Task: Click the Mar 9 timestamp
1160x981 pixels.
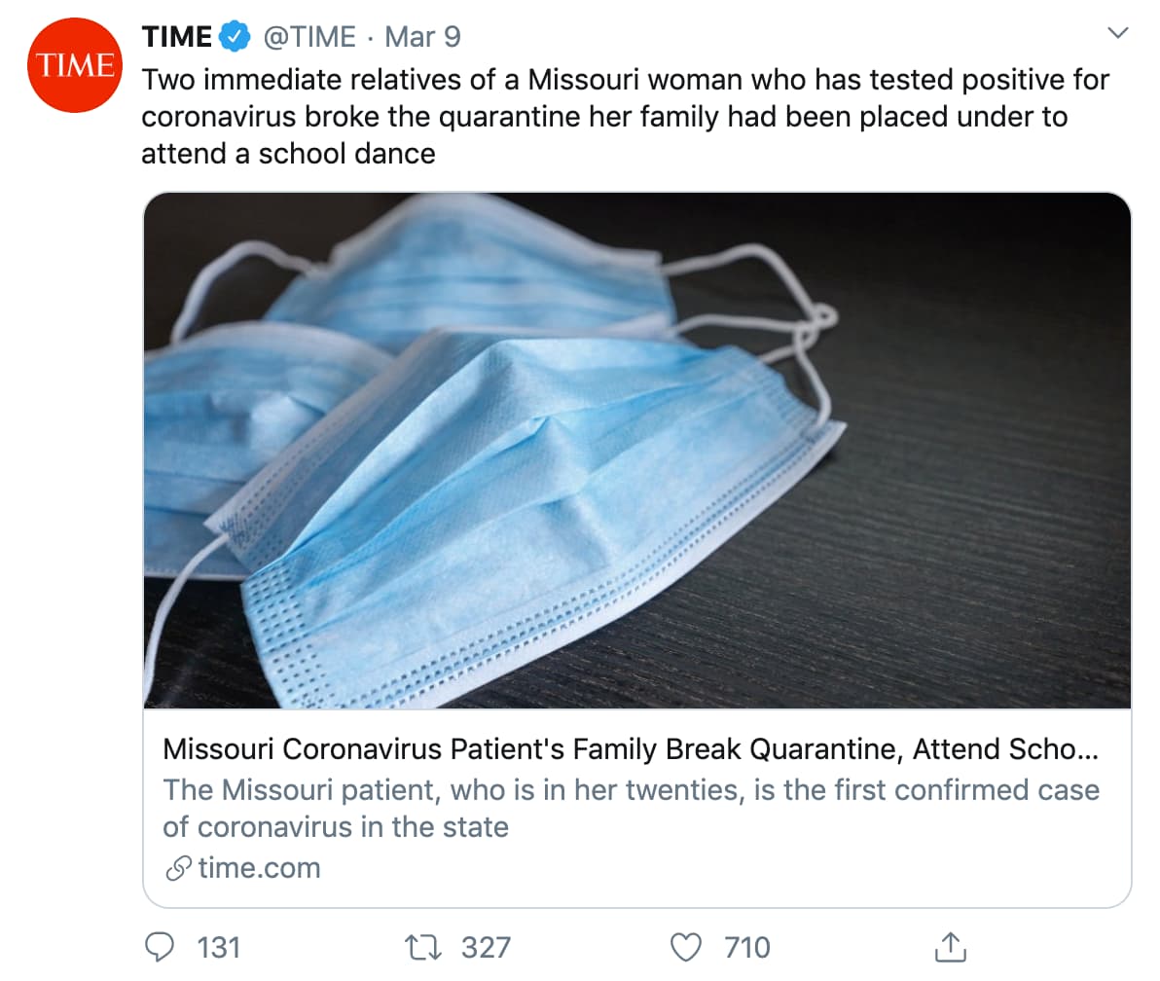Action: [422, 38]
